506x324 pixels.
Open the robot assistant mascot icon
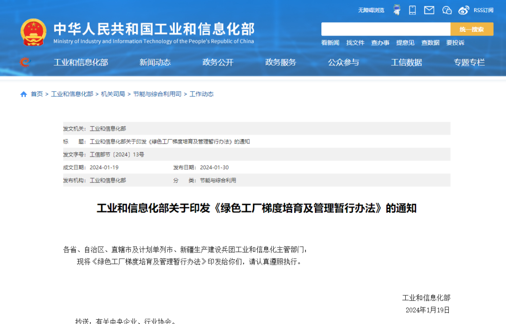point(396,9)
